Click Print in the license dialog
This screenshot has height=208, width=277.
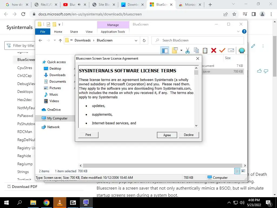point(88,135)
